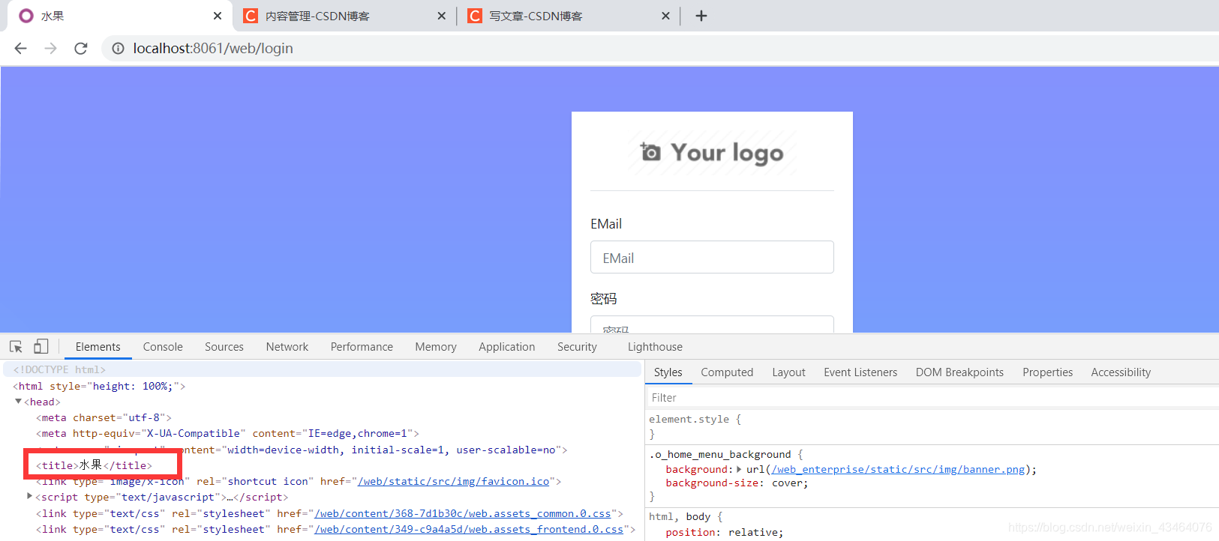Screen dimensions: 1219x541
Task: Open the web.assets_common.0.css link
Action: click(463, 513)
